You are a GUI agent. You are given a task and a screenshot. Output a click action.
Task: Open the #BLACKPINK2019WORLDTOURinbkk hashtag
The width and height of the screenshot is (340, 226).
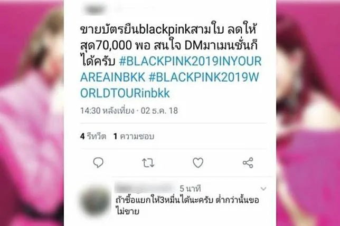coord(169,85)
